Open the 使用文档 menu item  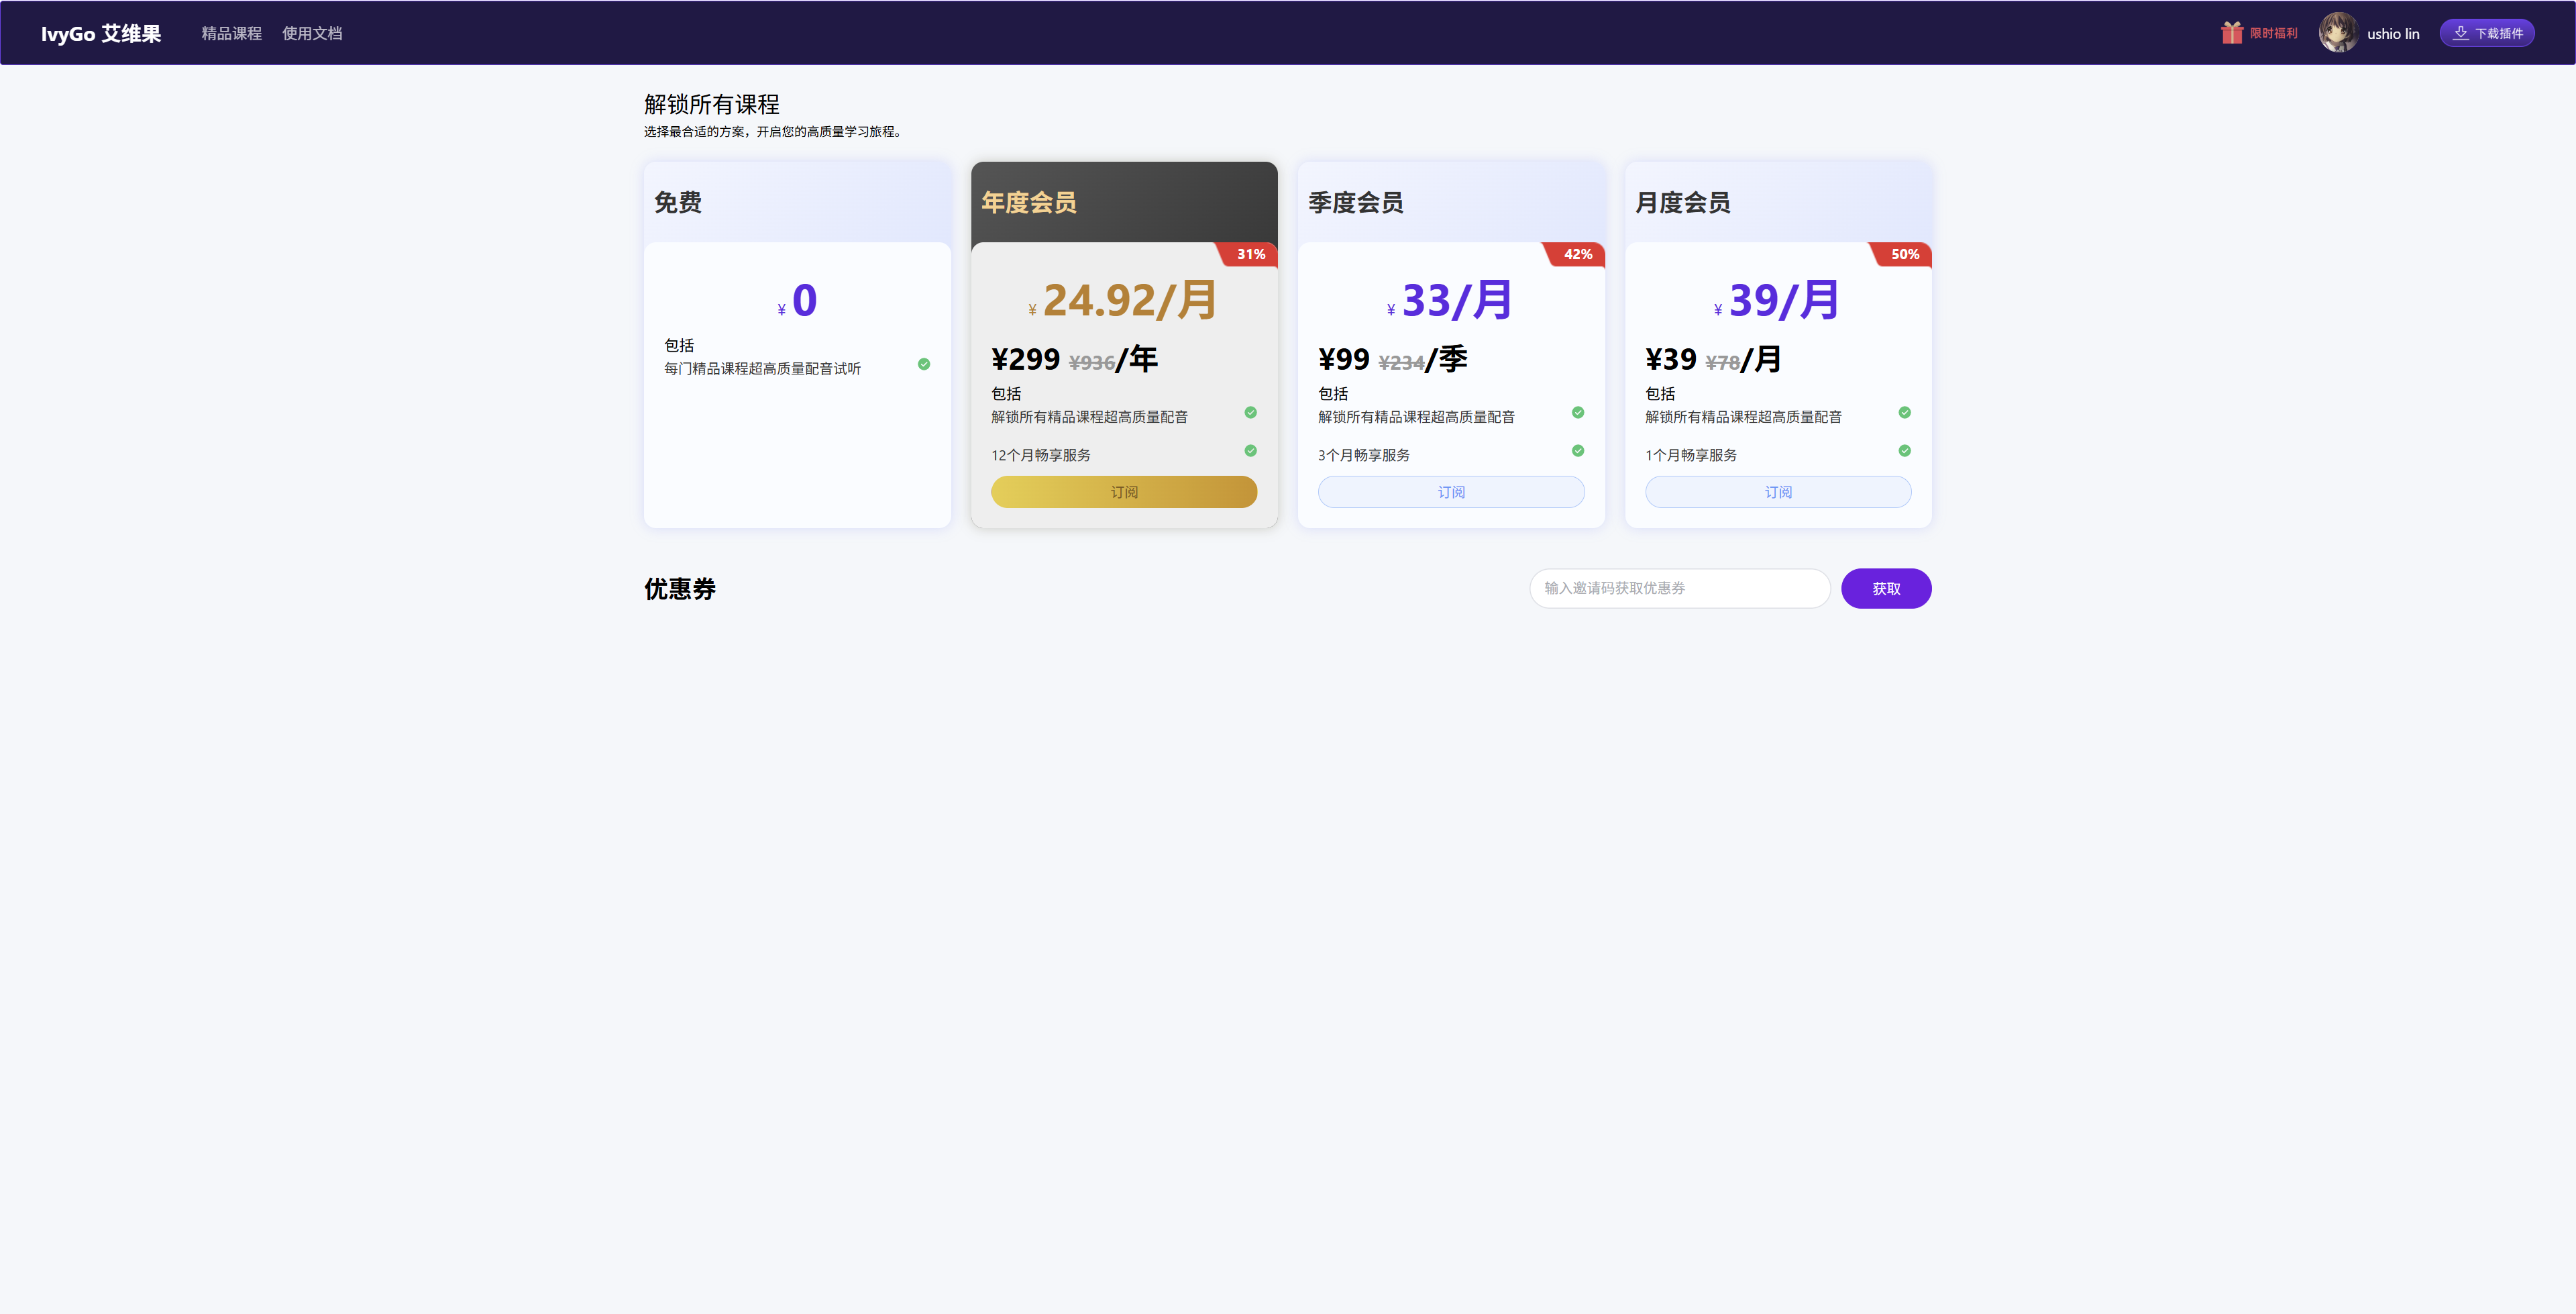click(x=312, y=33)
